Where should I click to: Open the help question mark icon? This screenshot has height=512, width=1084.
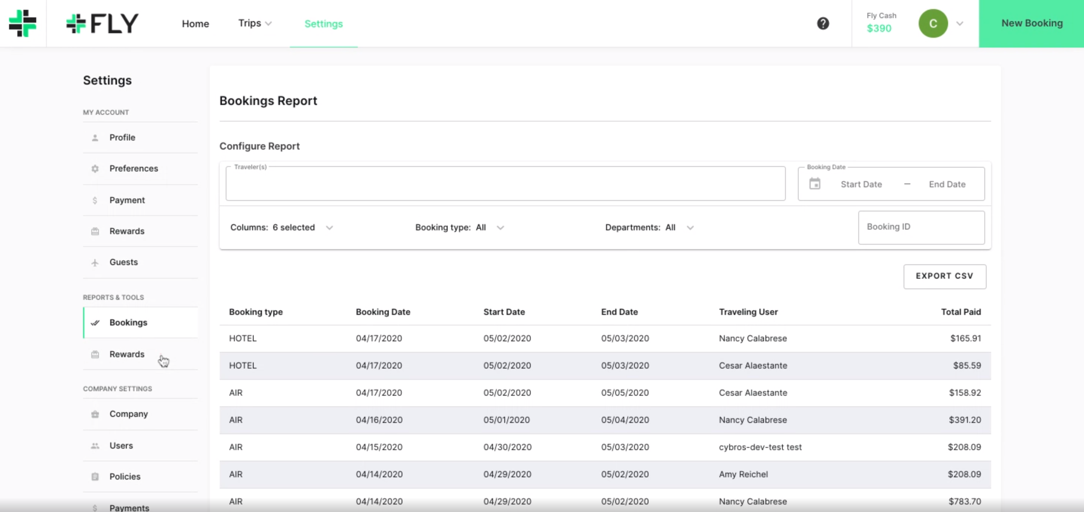(823, 23)
